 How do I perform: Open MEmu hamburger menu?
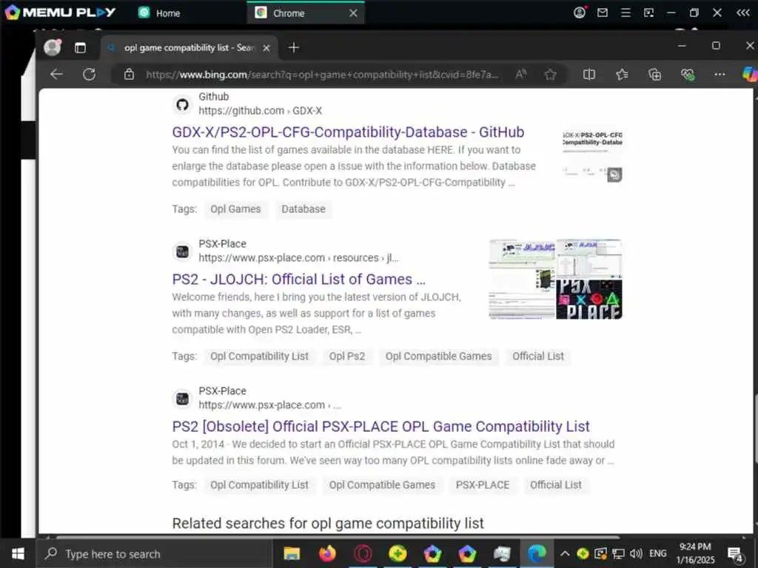point(625,13)
